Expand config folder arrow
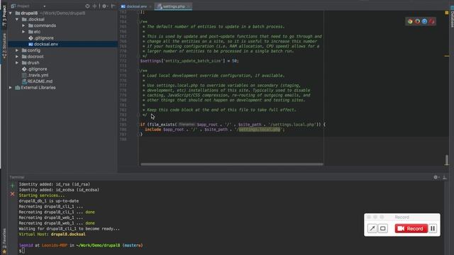 17,50
